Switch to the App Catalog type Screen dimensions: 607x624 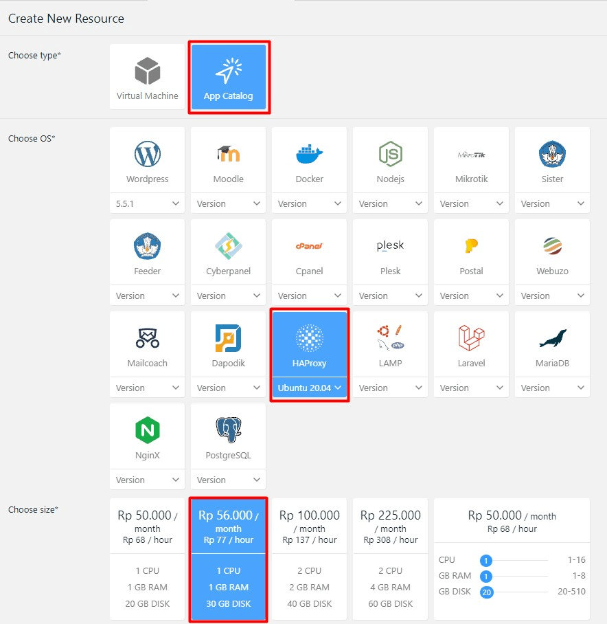coord(228,78)
